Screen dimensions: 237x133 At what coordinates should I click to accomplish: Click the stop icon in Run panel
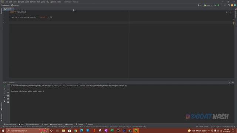click(4, 93)
